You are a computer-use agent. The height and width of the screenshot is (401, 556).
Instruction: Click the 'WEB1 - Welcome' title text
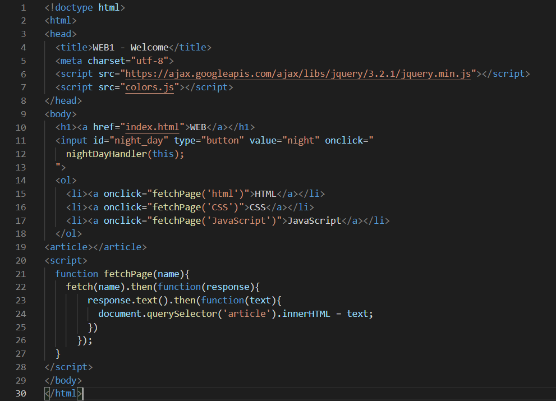131,48
